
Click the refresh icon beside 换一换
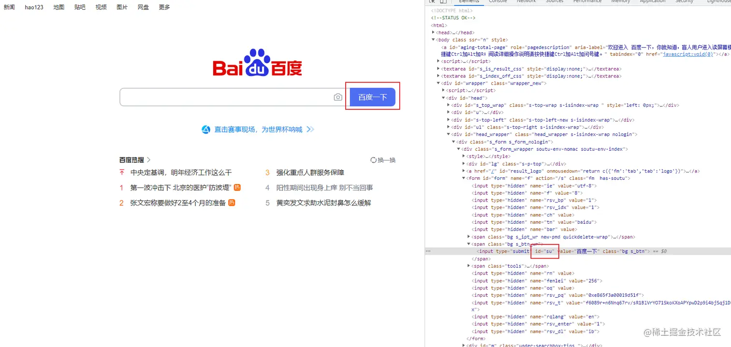[x=373, y=160]
